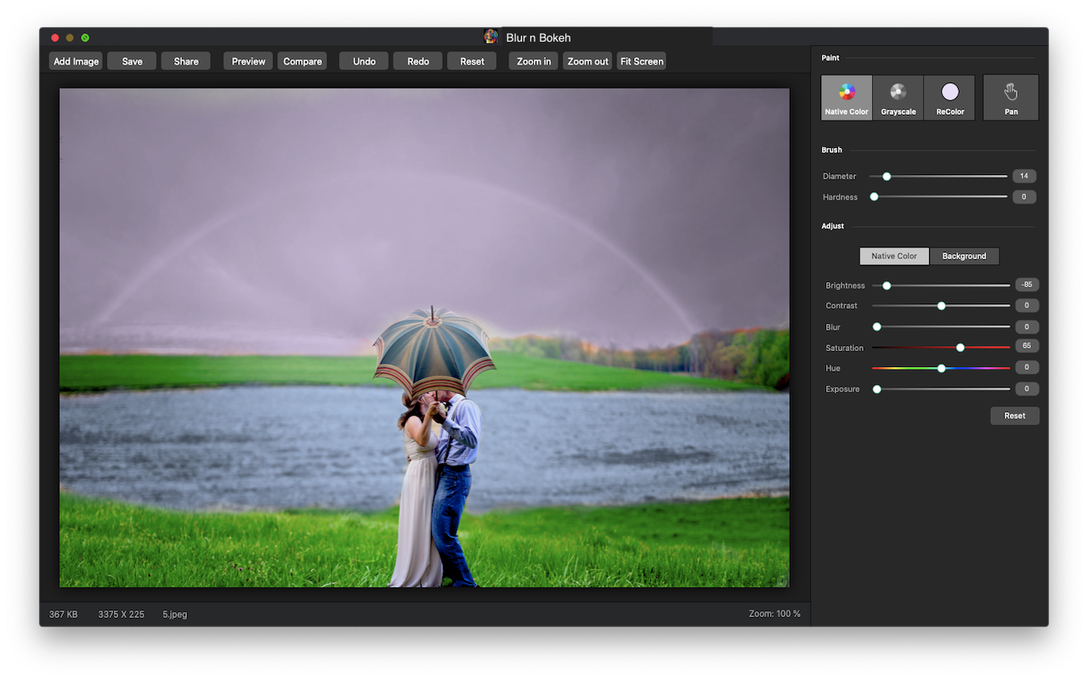Undo the last edit
The width and height of the screenshot is (1088, 680).
(364, 61)
